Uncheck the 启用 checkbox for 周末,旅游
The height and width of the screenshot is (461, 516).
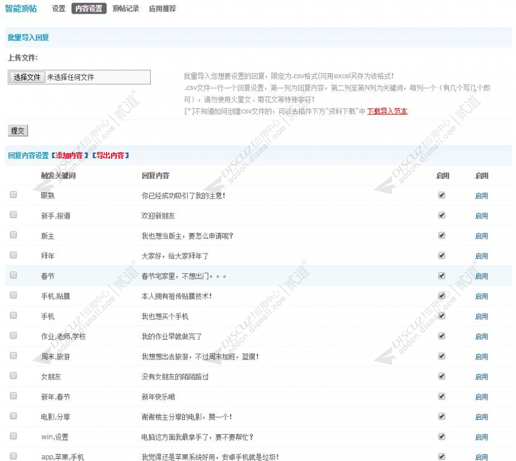point(442,356)
